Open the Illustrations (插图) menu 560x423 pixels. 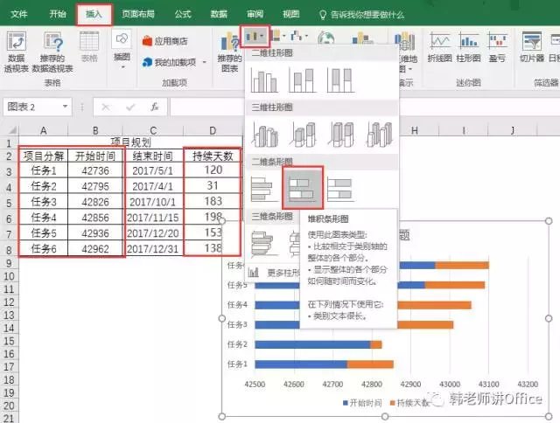point(122,49)
